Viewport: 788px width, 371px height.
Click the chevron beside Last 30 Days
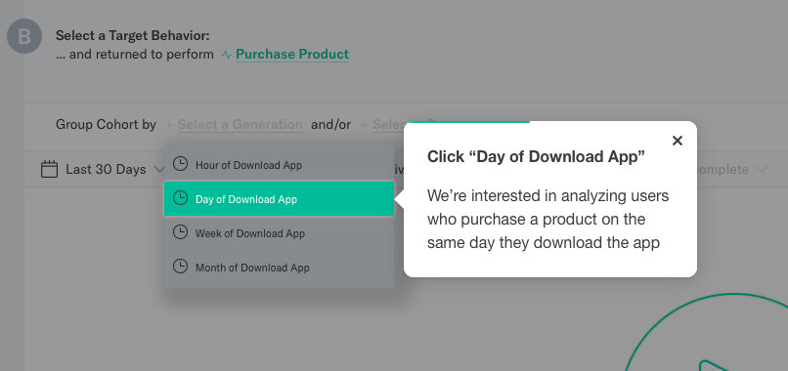click(159, 170)
